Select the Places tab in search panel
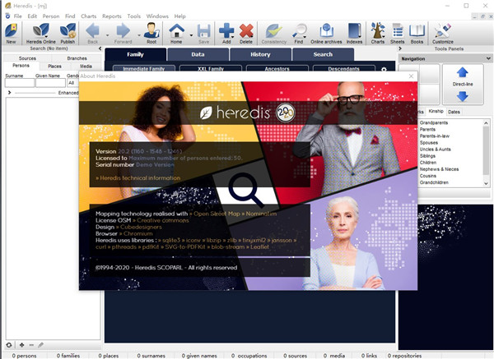This screenshot has width=494, height=359. click(x=54, y=66)
